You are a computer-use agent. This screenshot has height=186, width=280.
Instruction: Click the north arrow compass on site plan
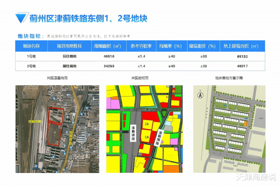(x=200, y=95)
